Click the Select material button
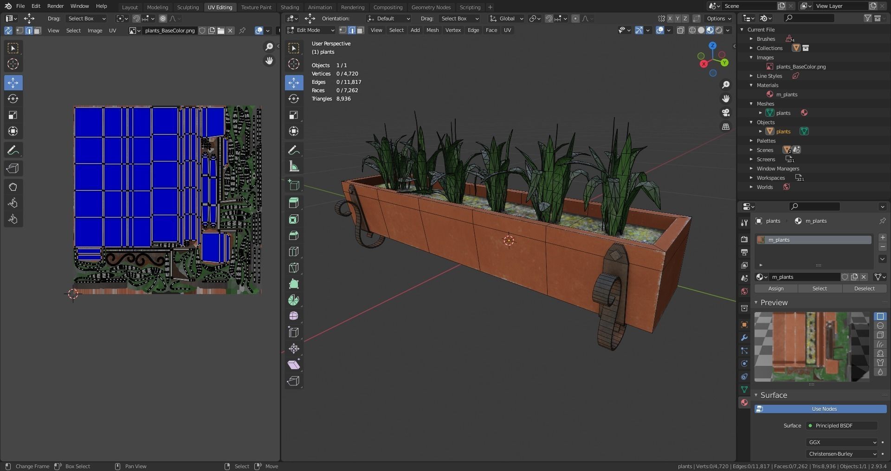This screenshot has width=891, height=471. (820, 289)
